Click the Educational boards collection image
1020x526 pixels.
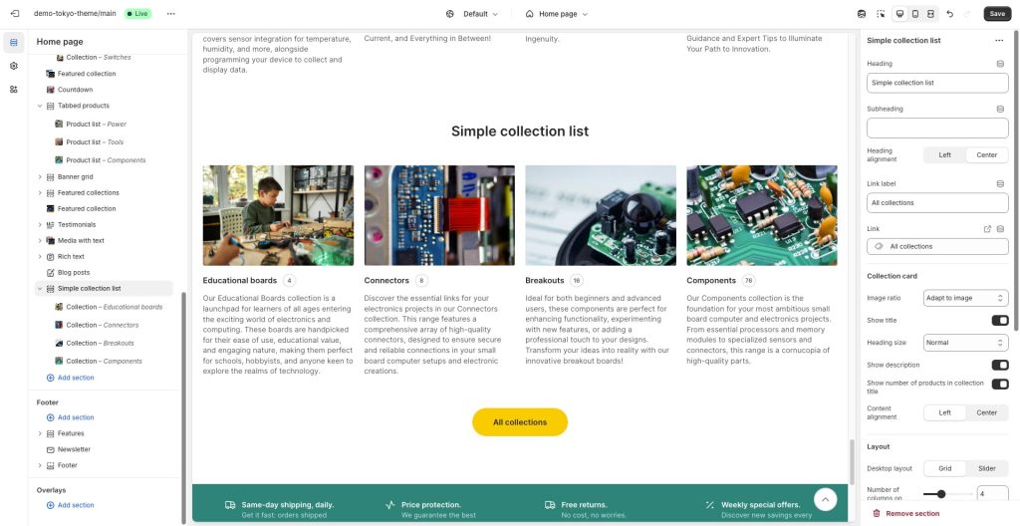click(279, 215)
